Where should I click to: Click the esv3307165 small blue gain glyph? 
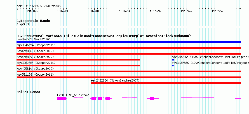(173, 60)
